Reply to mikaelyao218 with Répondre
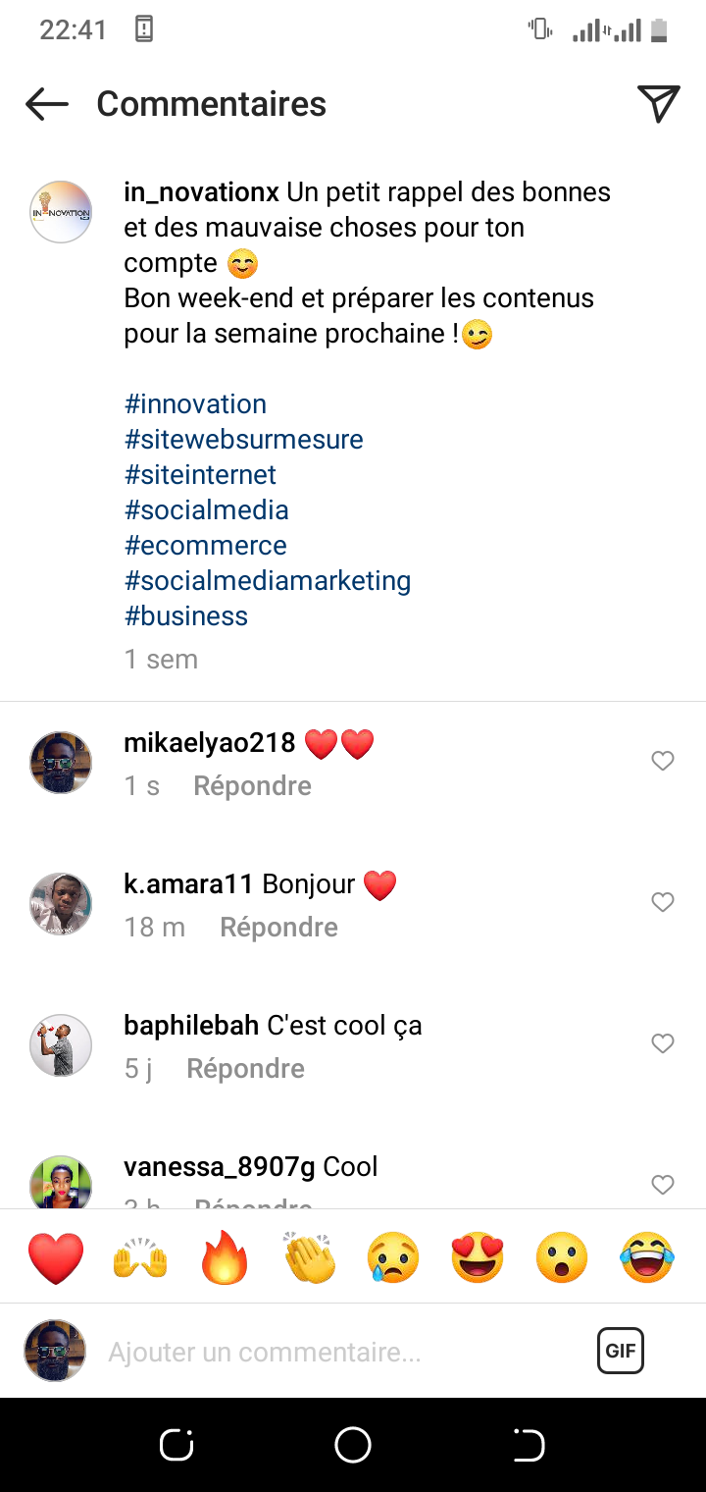 252,786
